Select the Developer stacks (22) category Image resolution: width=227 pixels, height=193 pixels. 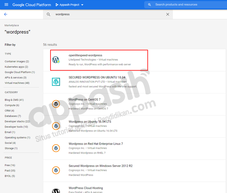pyautogui.click(x=17, y=121)
